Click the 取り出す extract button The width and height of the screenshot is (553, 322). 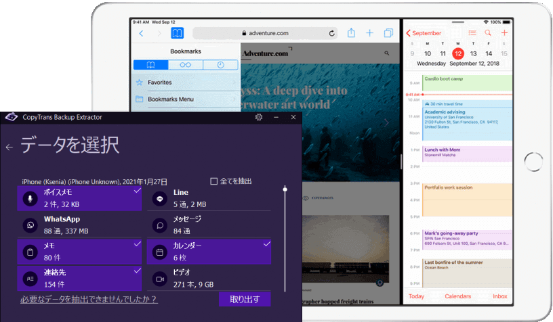[245, 299]
